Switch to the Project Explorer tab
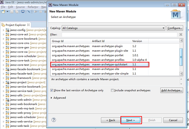 click(x=16, y=25)
